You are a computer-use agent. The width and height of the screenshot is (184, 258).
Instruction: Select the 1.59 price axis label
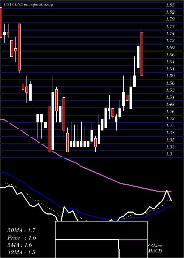click(x=170, y=76)
